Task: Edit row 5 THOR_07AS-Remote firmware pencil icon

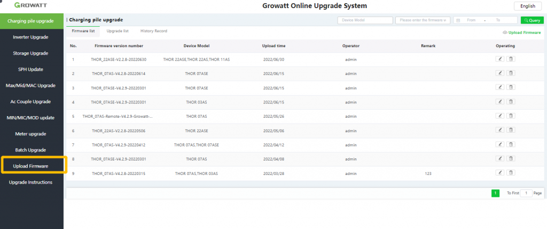Action: coord(500,116)
